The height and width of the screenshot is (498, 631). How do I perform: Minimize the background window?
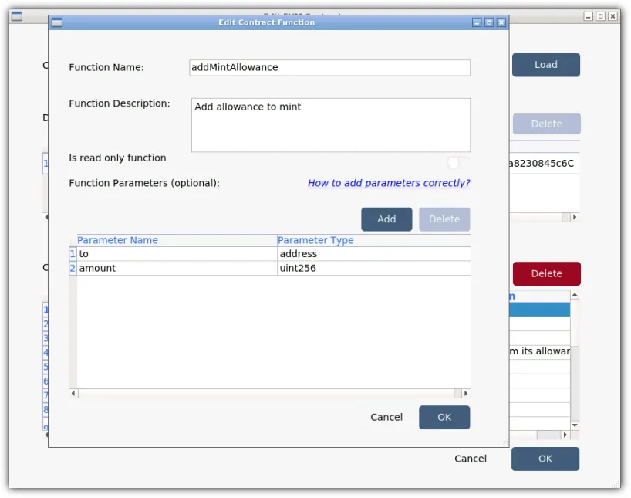(x=589, y=16)
